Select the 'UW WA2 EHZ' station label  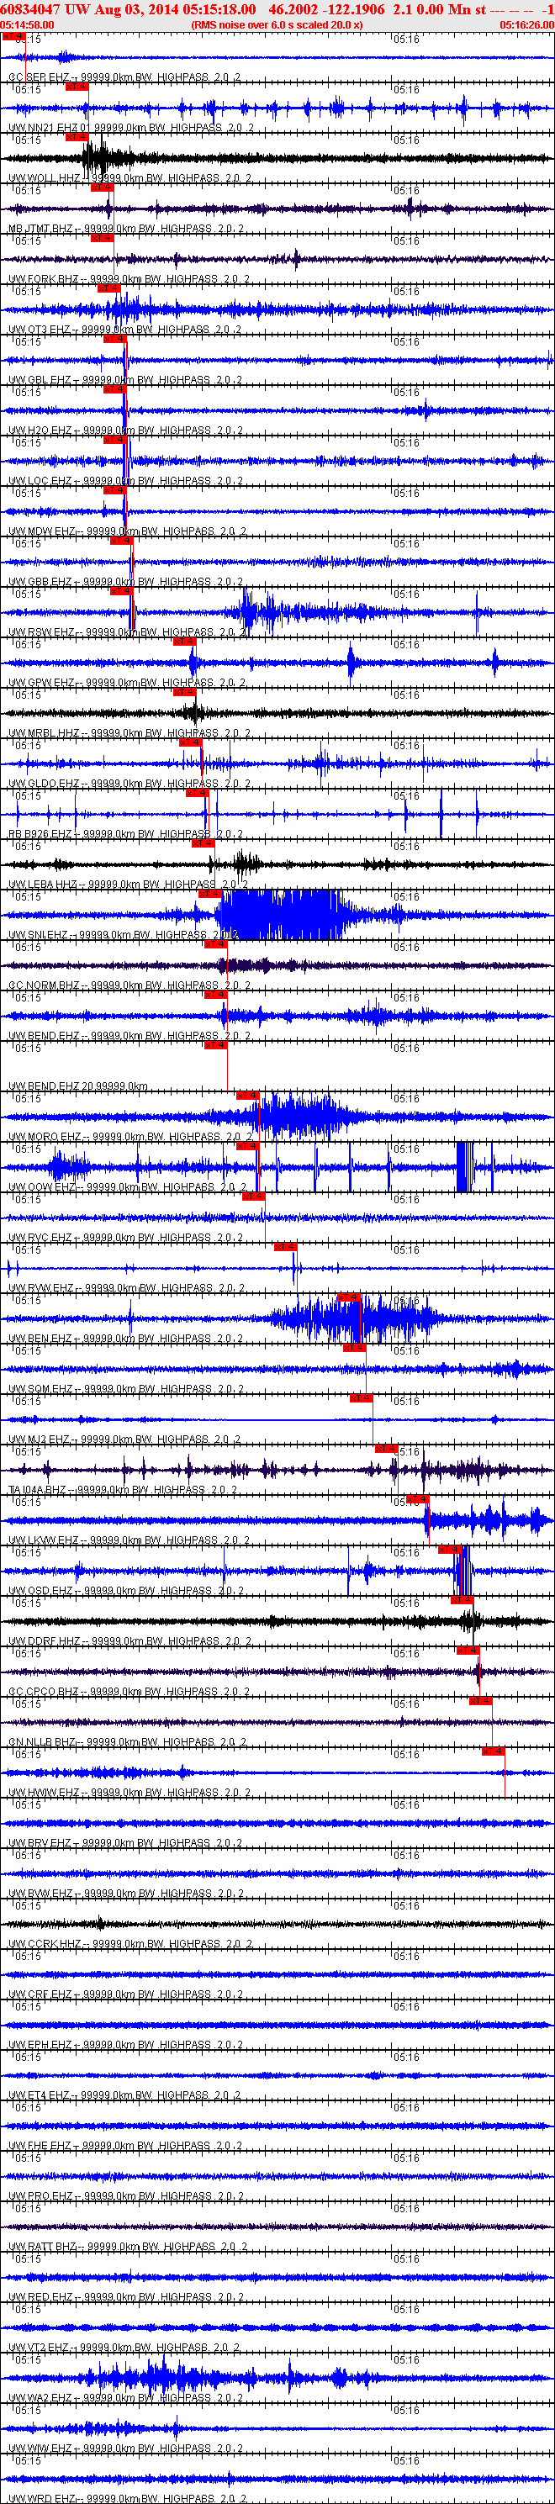pyautogui.click(x=40, y=2398)
